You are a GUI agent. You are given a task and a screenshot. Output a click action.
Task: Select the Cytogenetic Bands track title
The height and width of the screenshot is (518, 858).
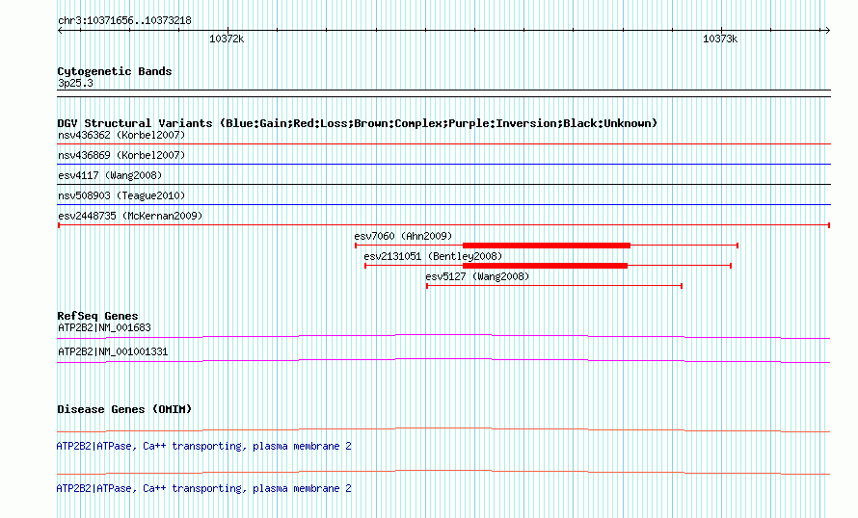115,71
